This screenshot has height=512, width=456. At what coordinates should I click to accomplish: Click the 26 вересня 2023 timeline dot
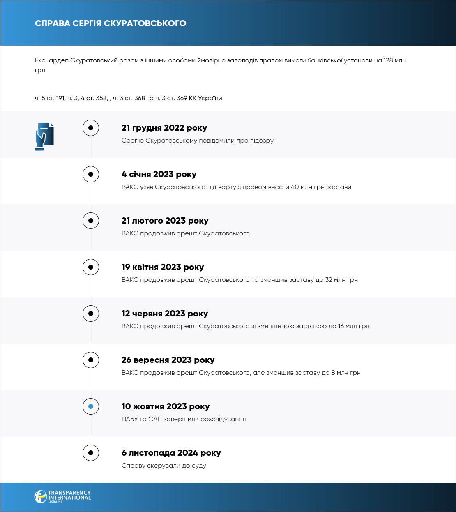[x=91, y=360]
